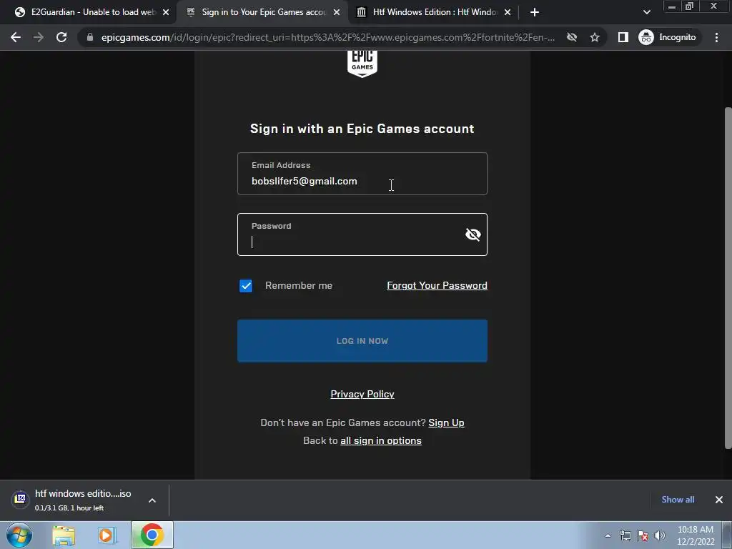This screenshot has width=732, height=549.
Task: Click the Remember me label text
Action: pyautogui.click(x=299, y=286)
